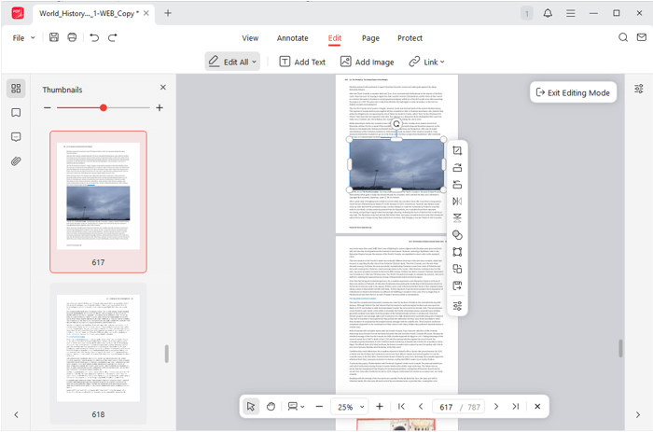Select the page 617 thumbnail
This screenshot has width=653, height=432.
[98, 202]
